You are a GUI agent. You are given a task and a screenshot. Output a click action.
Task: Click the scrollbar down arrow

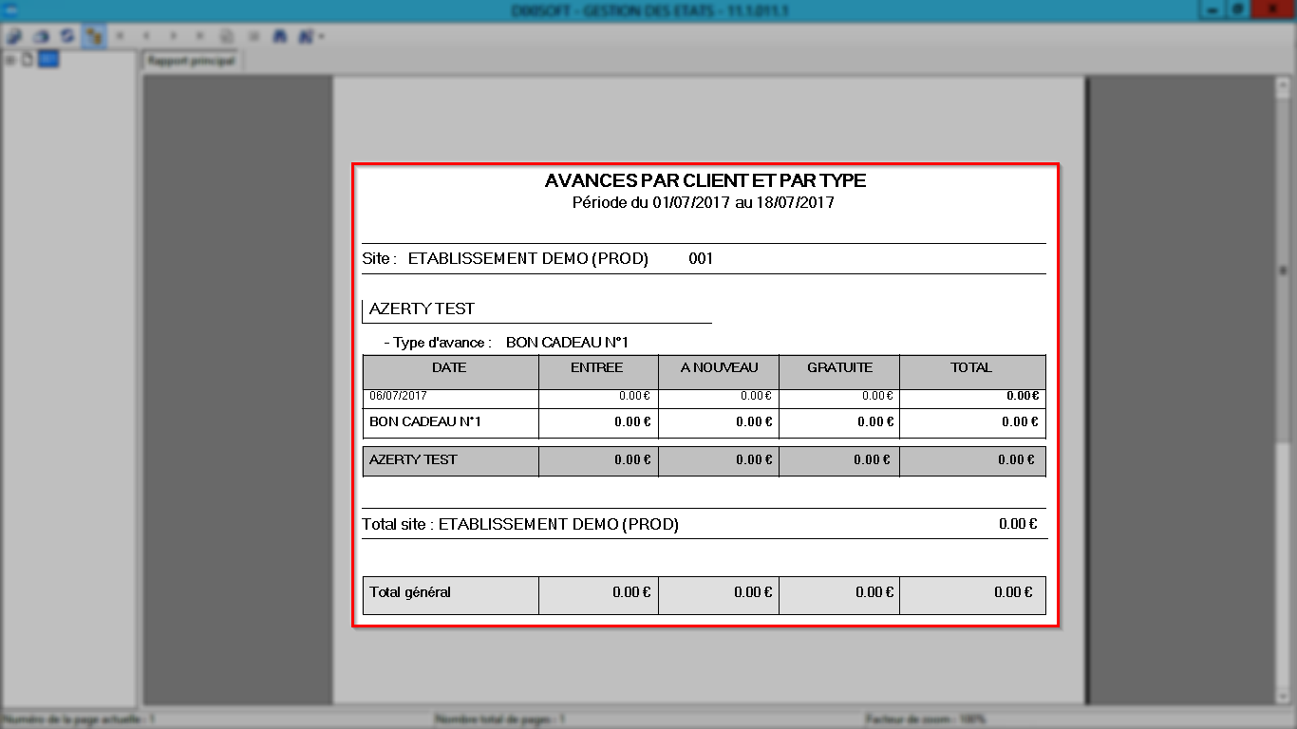pyautogui.click(x=1282, y=696)
